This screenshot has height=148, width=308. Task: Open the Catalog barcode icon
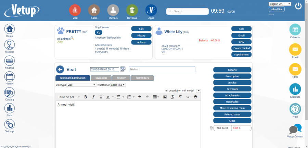coord(10,92)
